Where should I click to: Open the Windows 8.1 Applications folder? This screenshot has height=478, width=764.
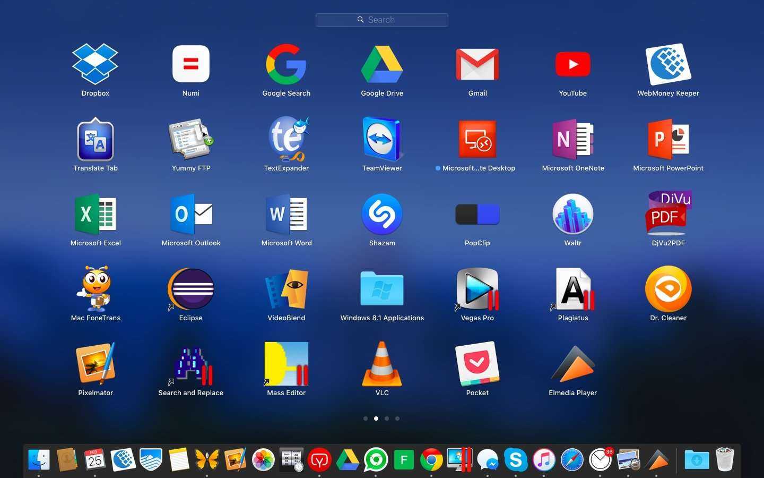click(x=382, y=289)
